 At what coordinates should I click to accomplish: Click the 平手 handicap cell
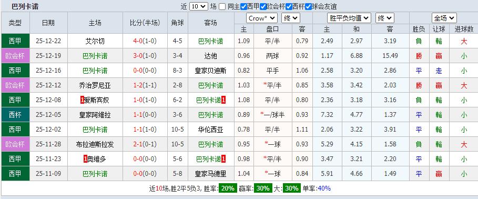(x=273, y=71)
